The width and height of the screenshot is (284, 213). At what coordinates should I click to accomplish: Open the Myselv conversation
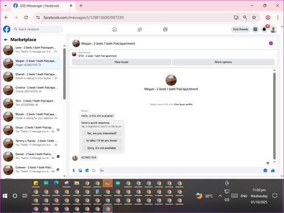(31, 116)
